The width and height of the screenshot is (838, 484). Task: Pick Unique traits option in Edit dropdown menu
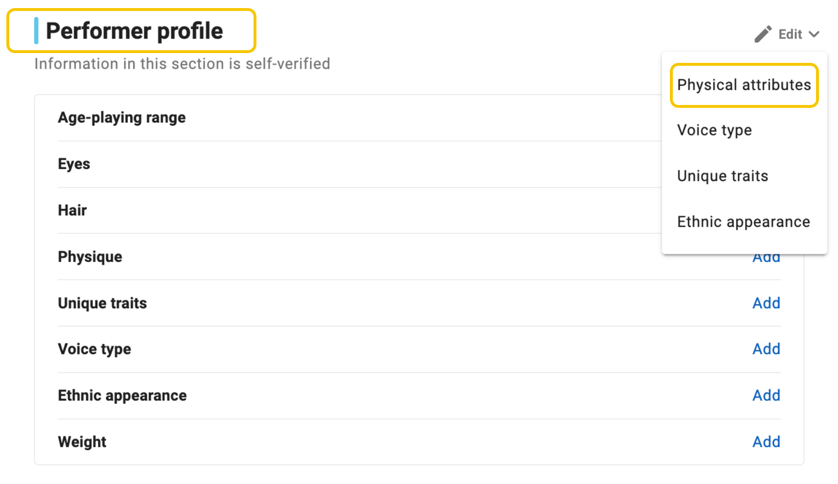coord(722,176)
